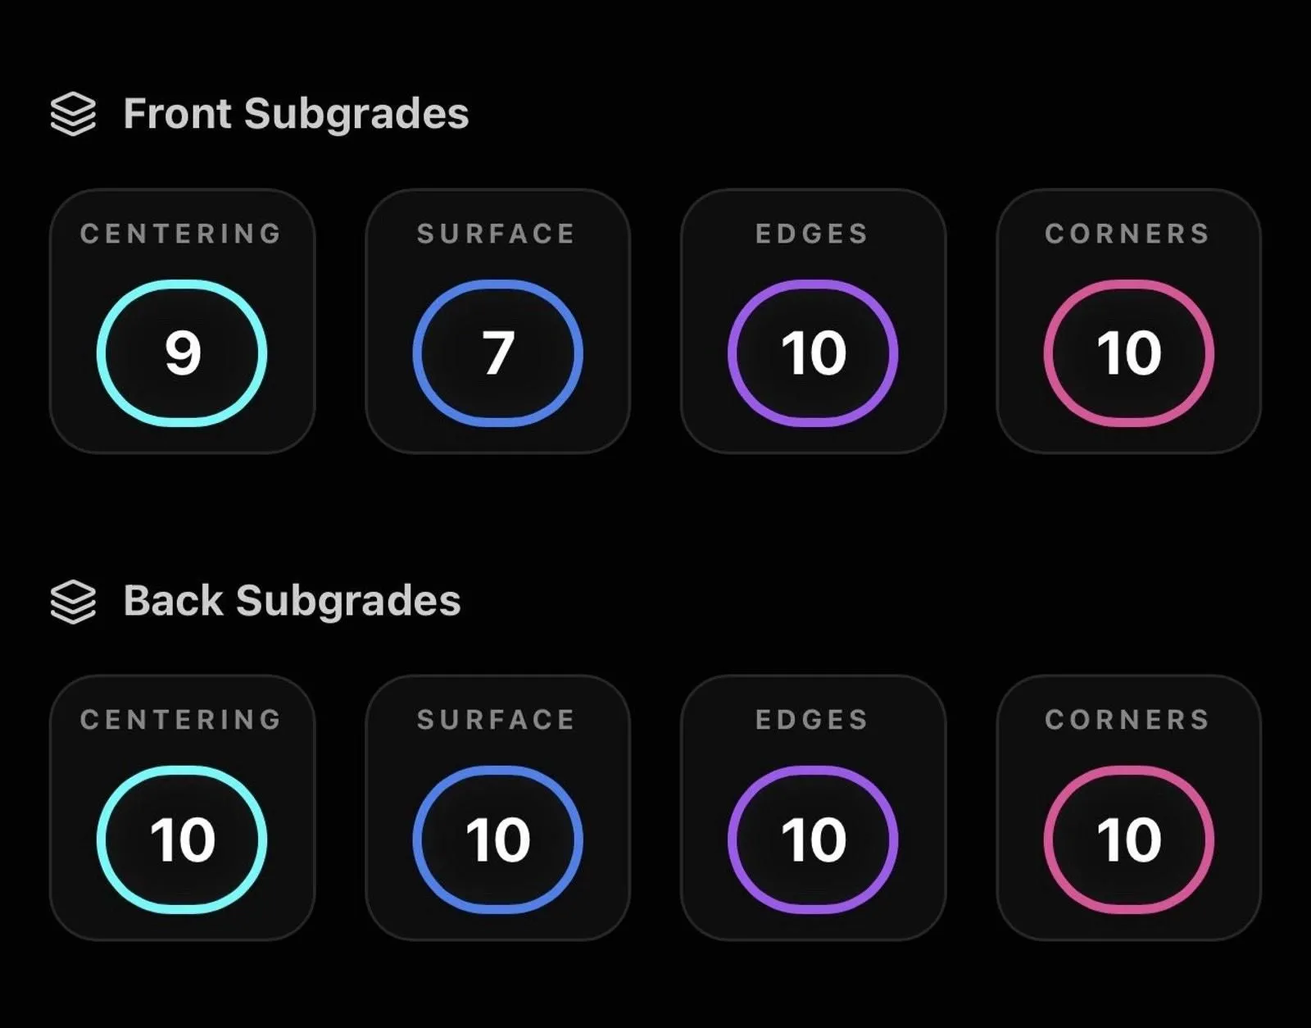Viewport: 1311px width, 1028px height.
Task: Open the Back Subgrades heading
Action: 292,602
